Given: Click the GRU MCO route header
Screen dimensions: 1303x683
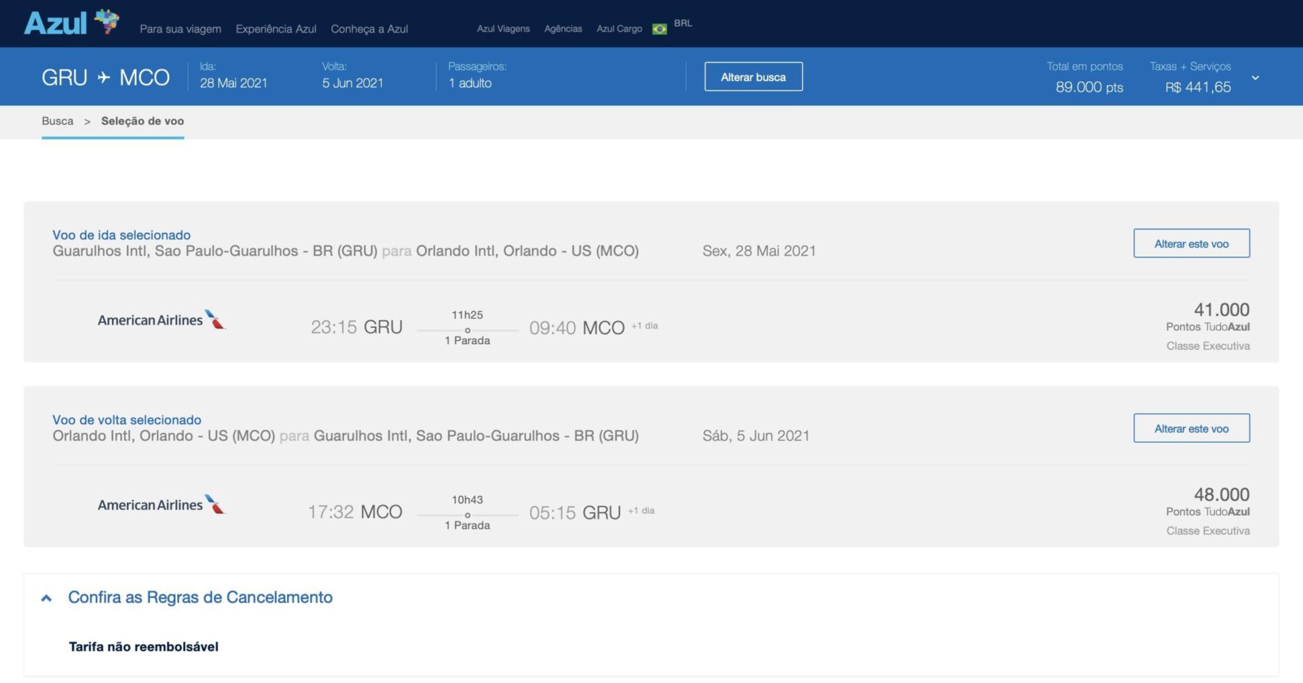Looking at the screenshot, I should (105, 77).
